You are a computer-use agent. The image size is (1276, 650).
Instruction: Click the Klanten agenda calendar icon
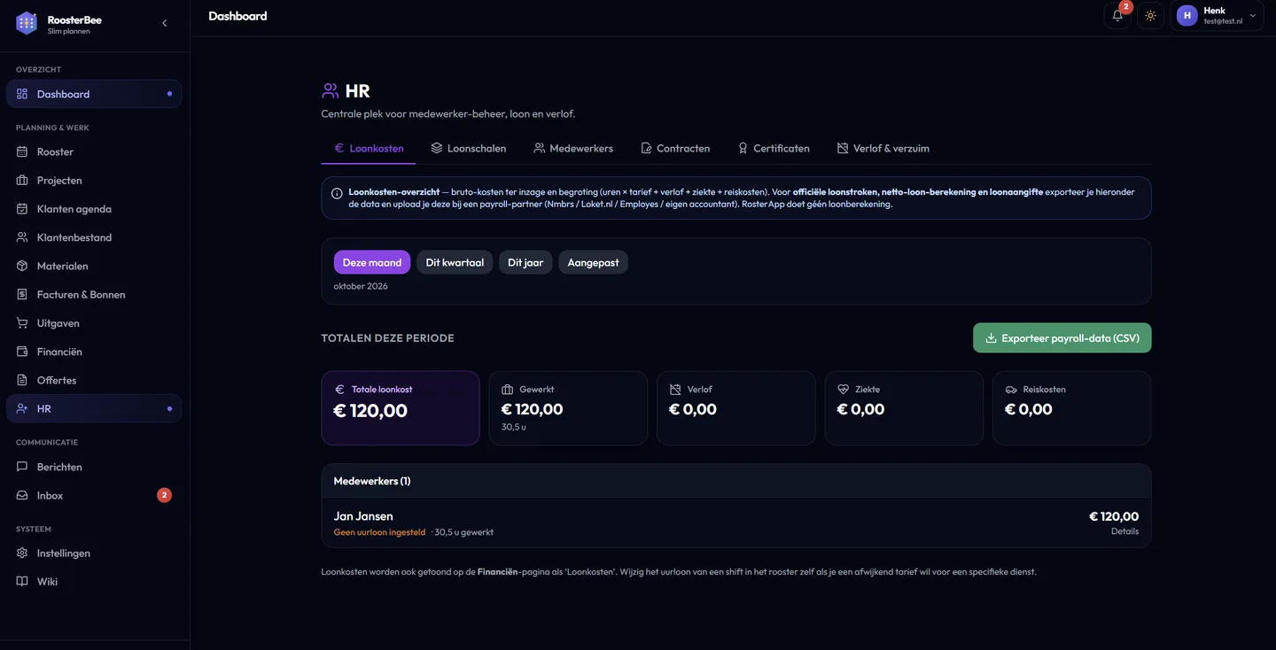[x=22, y=209]
